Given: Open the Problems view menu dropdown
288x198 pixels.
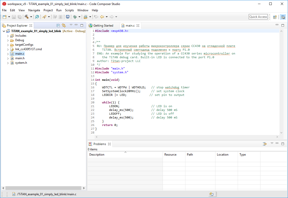Looking at the screenshot, I should (x=272, y=144).
